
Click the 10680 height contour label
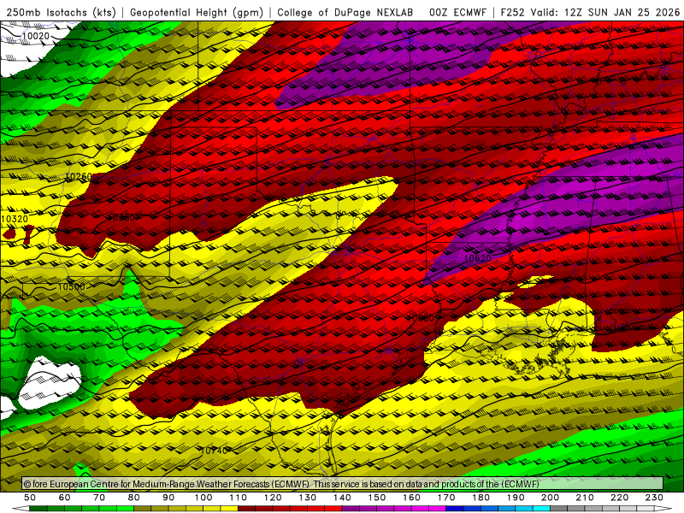click(x=421, y=318)
